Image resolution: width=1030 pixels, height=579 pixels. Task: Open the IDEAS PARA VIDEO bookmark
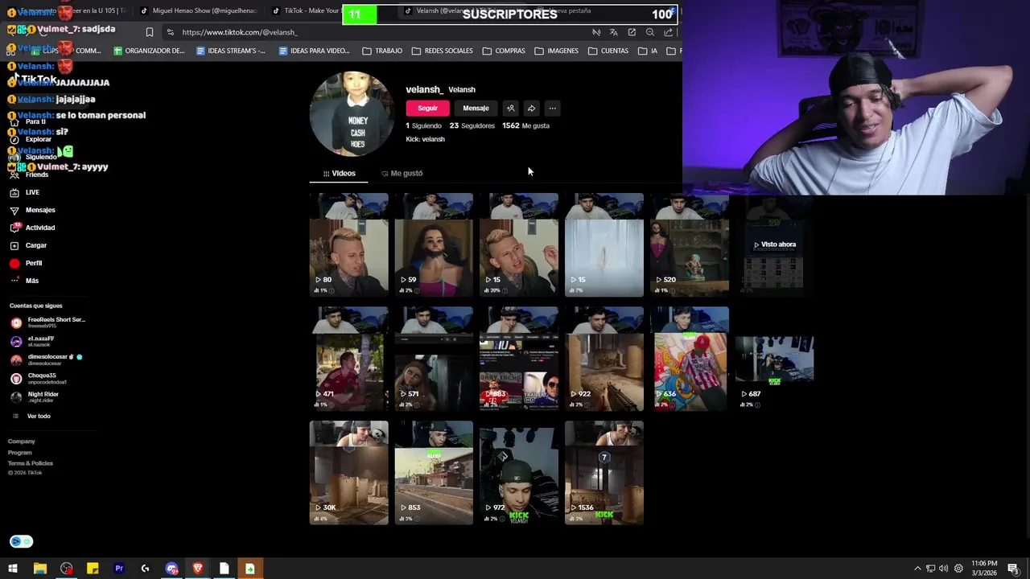[x=314, y=51]
